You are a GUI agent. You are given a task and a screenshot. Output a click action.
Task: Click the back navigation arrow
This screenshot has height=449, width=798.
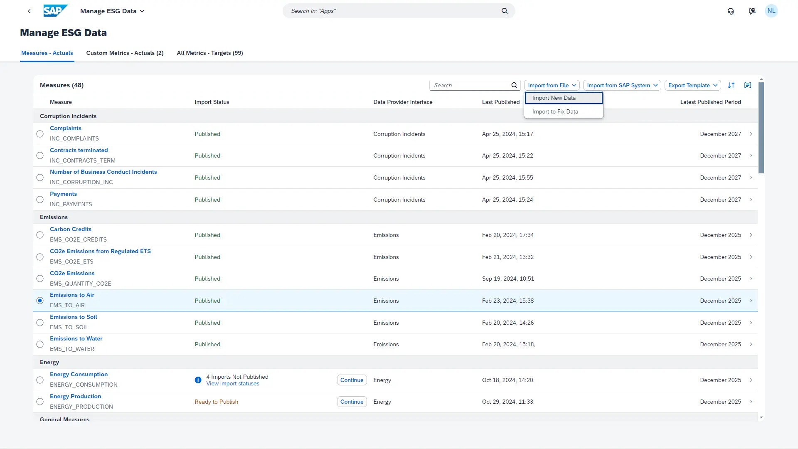[29, 11]
